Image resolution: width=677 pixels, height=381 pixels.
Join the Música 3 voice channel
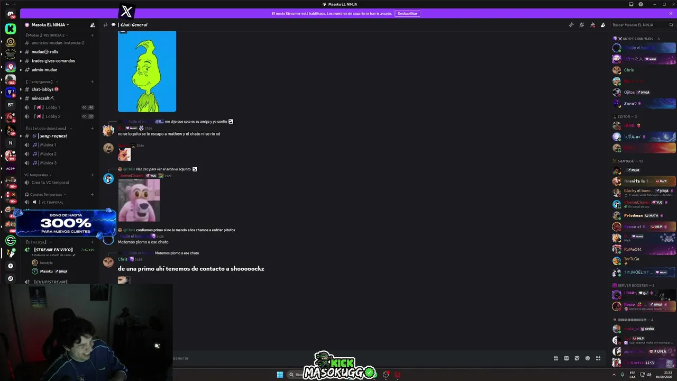pos(58,163)
